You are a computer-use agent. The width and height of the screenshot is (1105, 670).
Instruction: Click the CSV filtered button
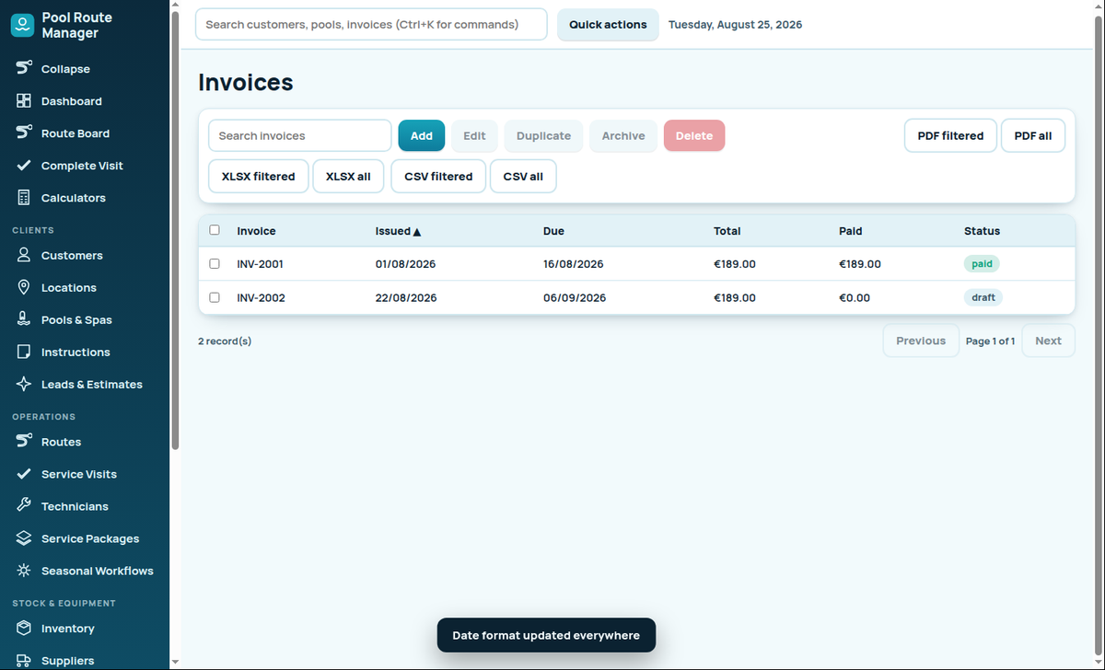click(x=438, y=177)
